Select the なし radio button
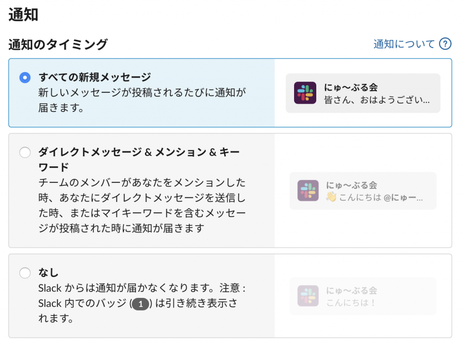The width and height of the screenshot is (464, 345). coord(25,273)
